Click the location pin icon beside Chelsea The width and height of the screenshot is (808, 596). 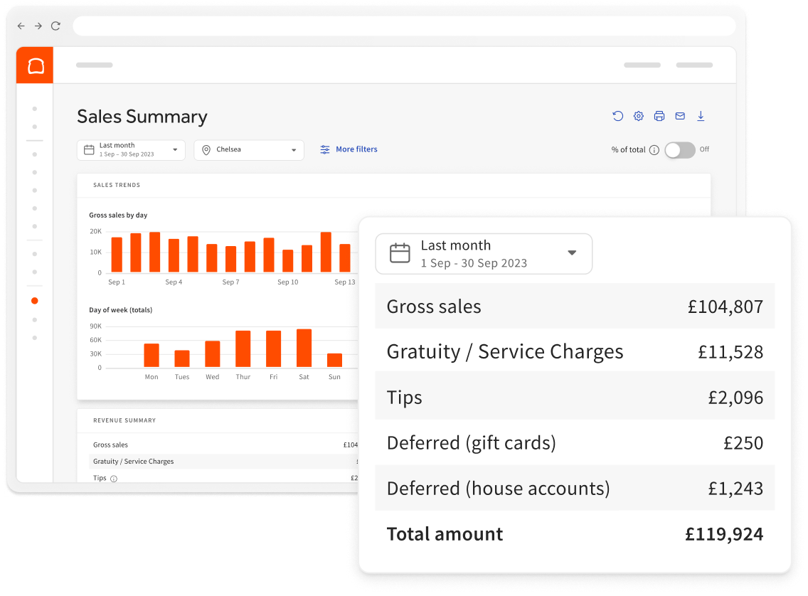(x=206, y=150)
